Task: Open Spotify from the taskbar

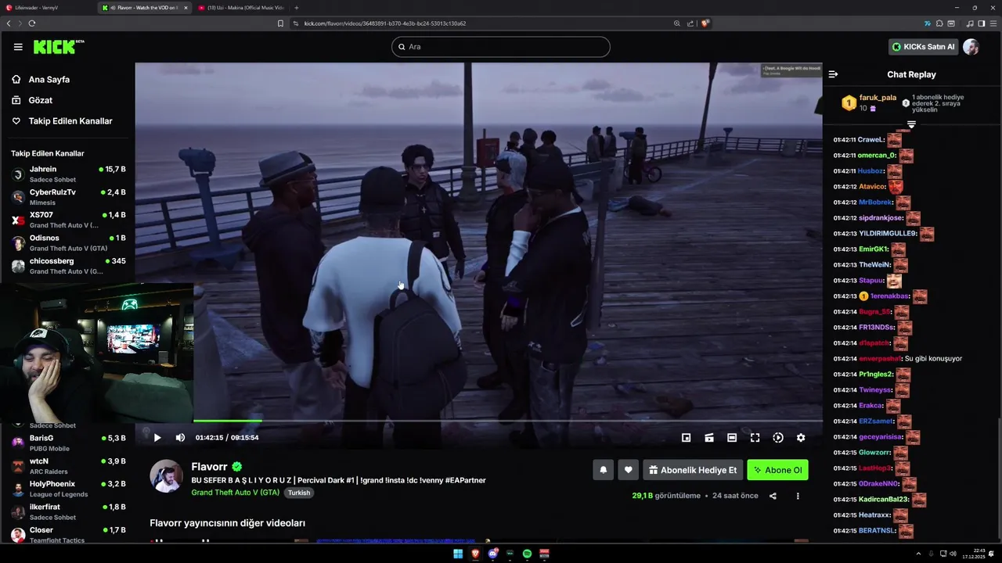Action: coord(527,554)
